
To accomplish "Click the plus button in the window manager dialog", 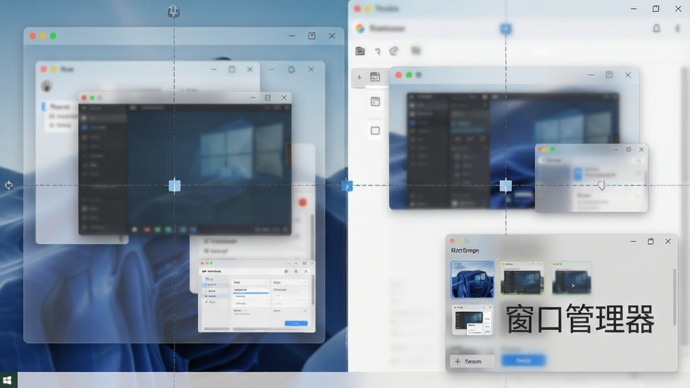I will click(x=472, y=361).
